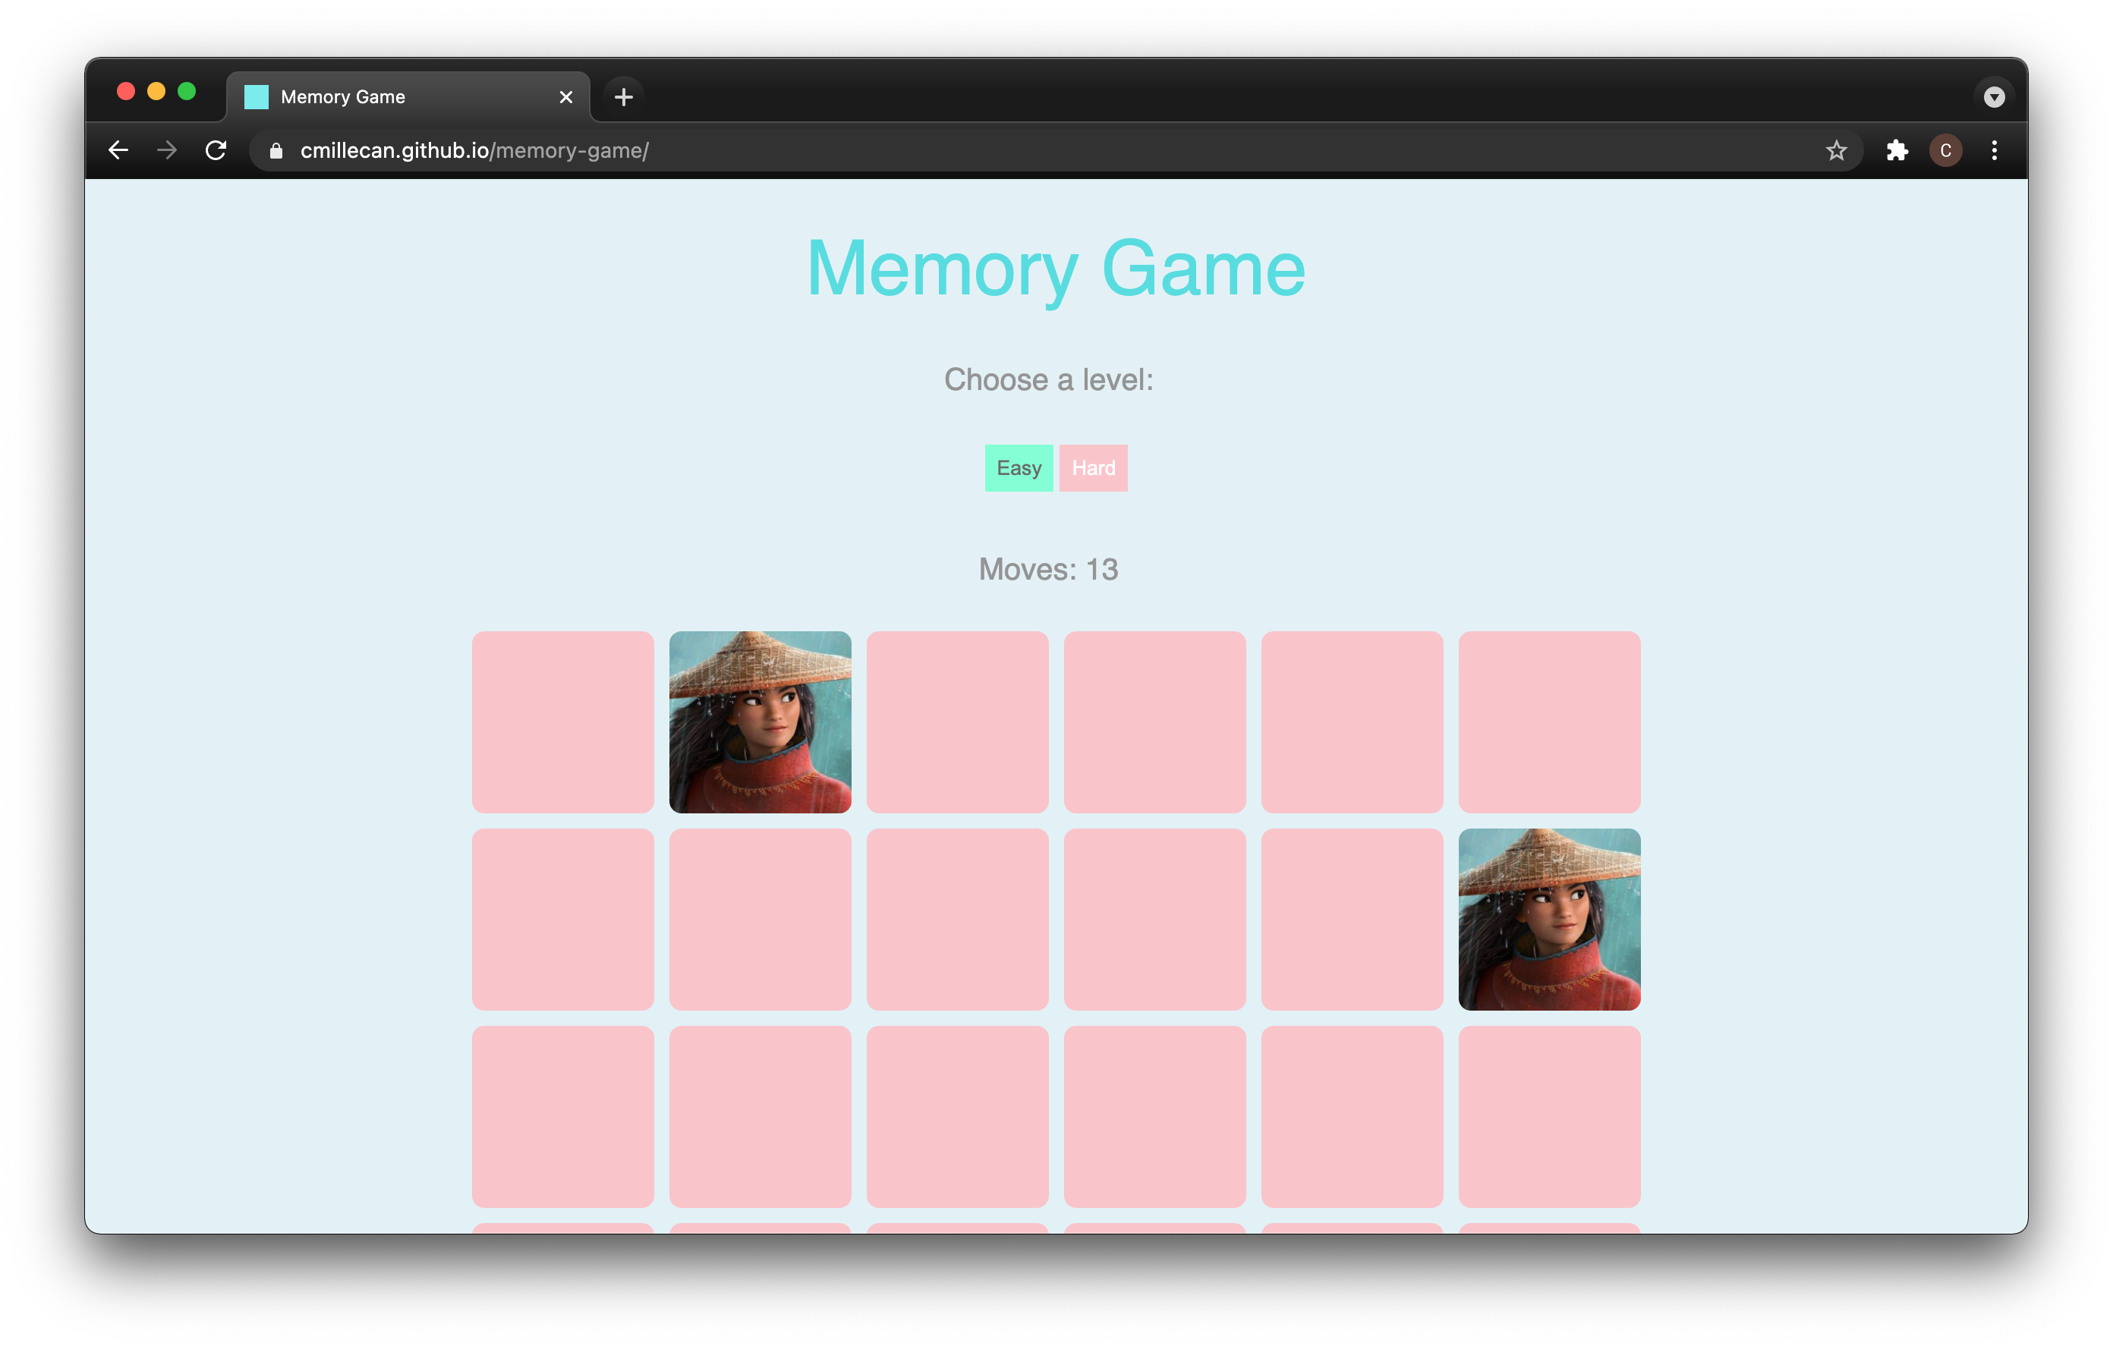Screen dimensions: 2113x1346
Task: Click the green macOS fullscreen button
Action: click(x=187, y=91)
